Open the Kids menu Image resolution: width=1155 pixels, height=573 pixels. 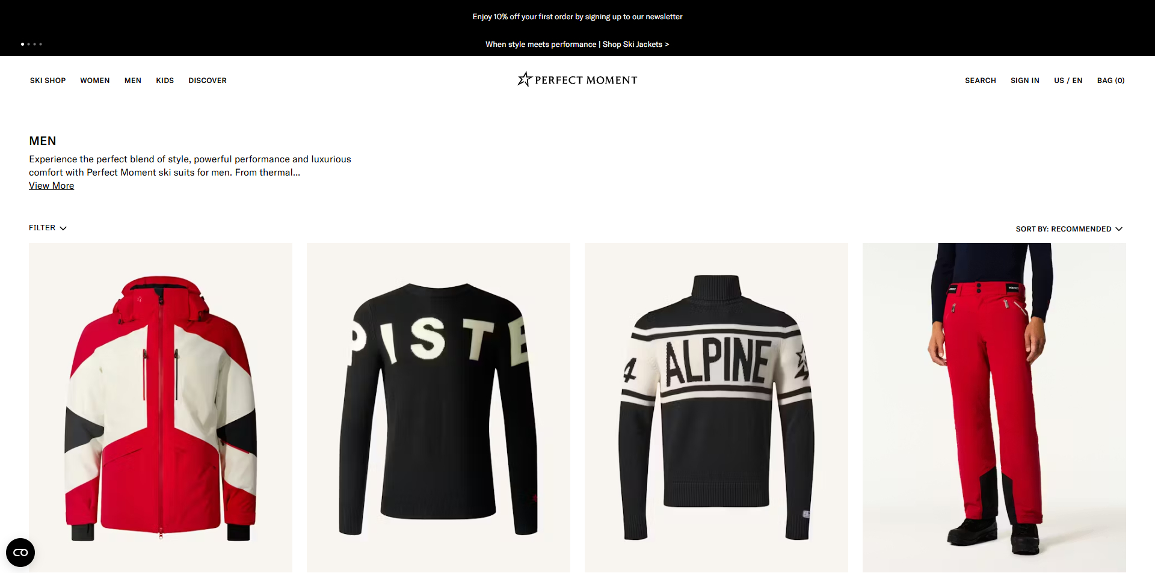(165, 81)
